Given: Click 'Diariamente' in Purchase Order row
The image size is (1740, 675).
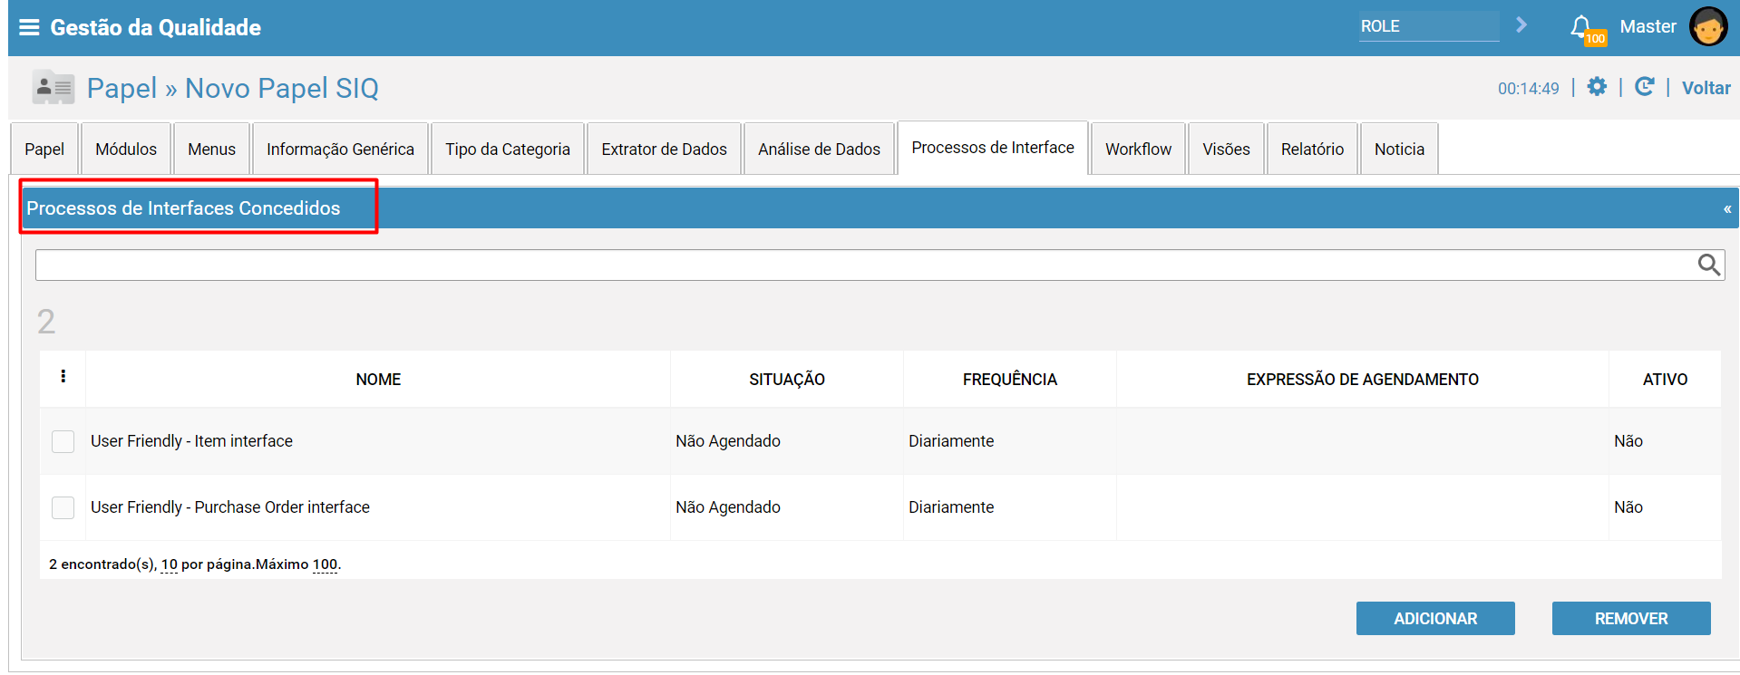Looking at the screenshot, I should pyautogui.click(x=951, y=507).
